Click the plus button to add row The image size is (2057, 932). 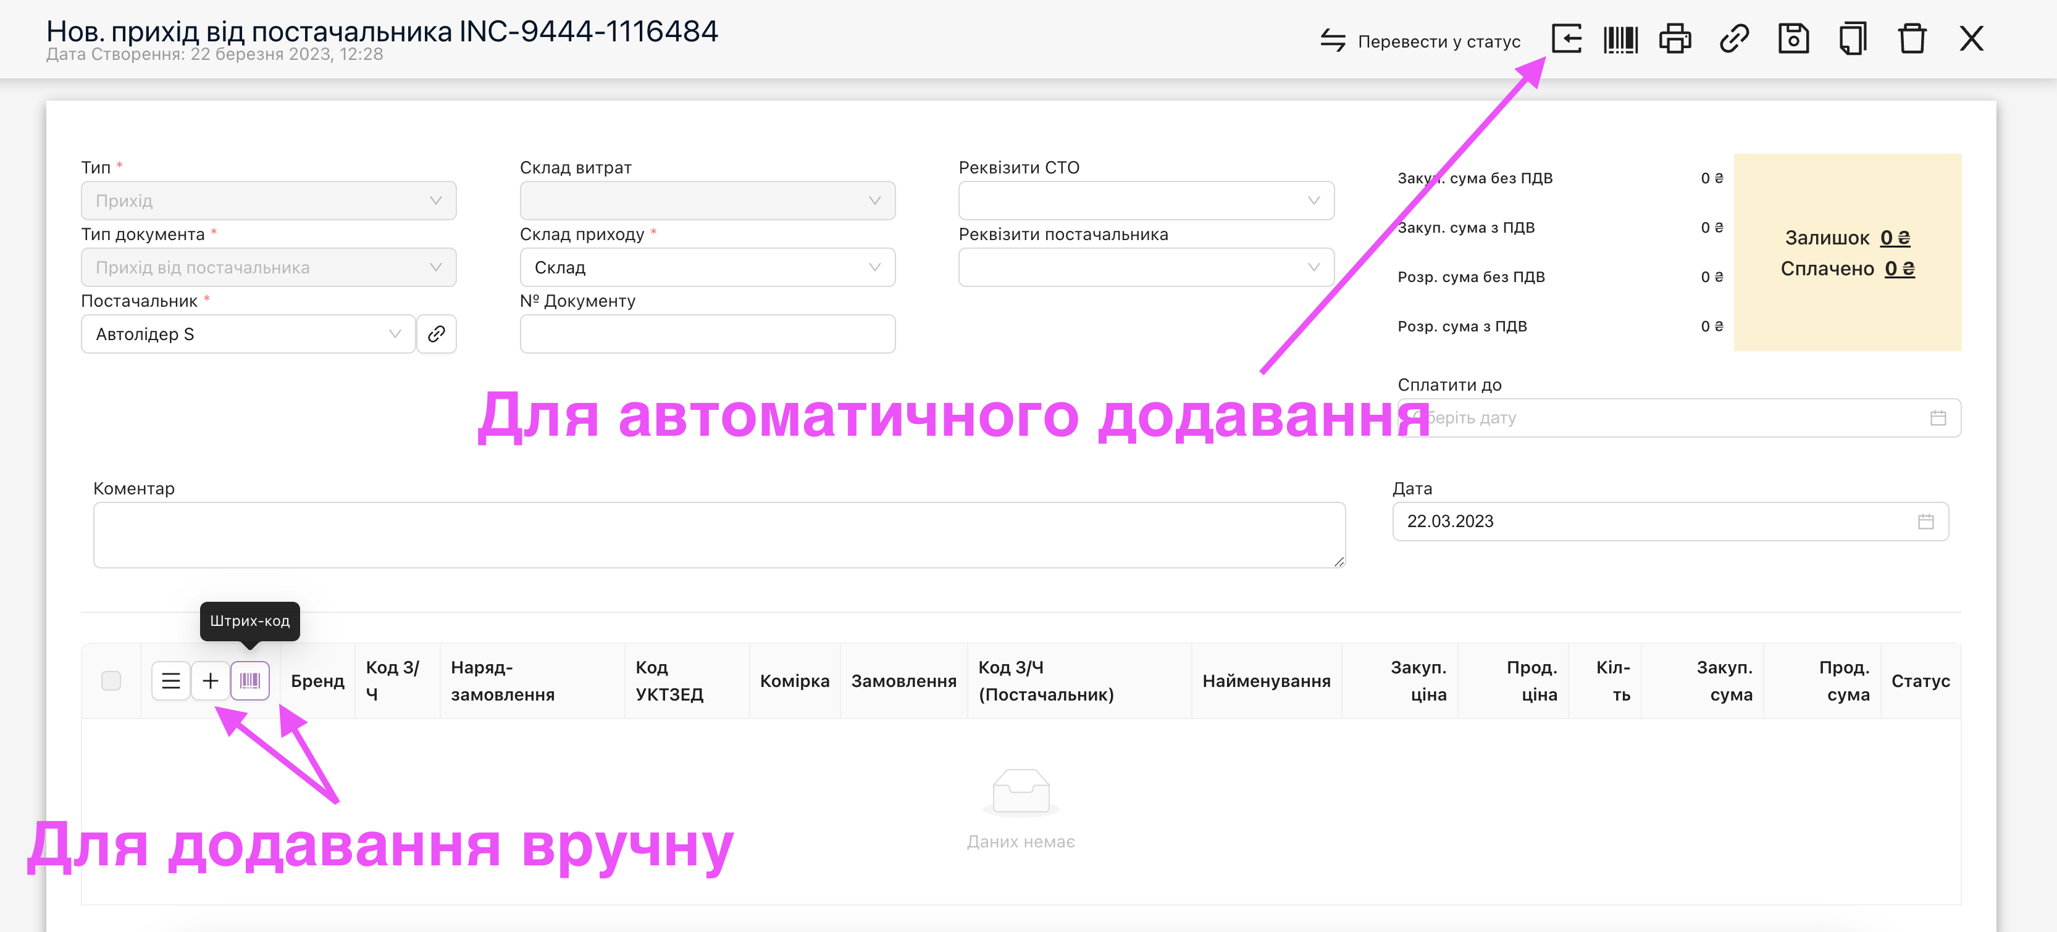[x=210, y=681]
